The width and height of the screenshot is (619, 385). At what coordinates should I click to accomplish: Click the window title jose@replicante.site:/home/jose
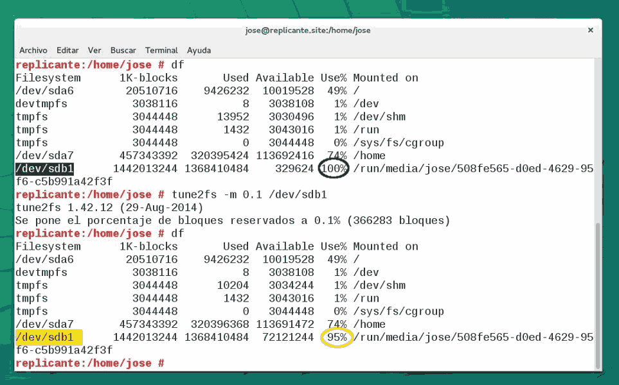[x=308, y=30]
